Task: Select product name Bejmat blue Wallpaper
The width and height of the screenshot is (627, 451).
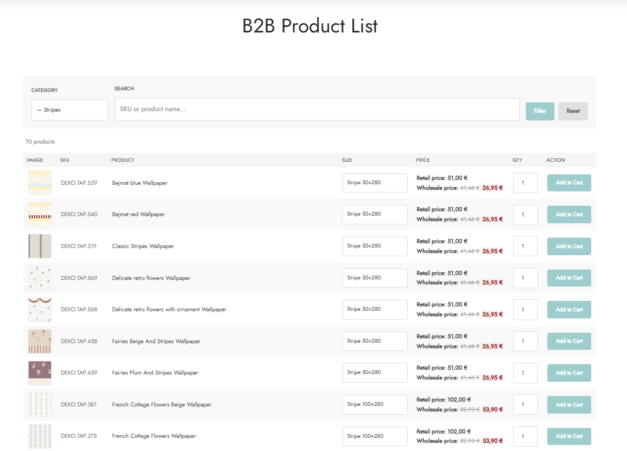Action: pos(140,183)
